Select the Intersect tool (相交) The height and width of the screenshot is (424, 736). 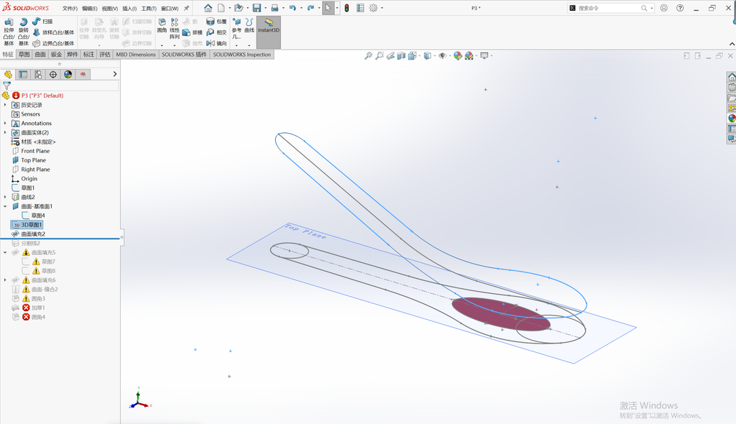[216, 32]
